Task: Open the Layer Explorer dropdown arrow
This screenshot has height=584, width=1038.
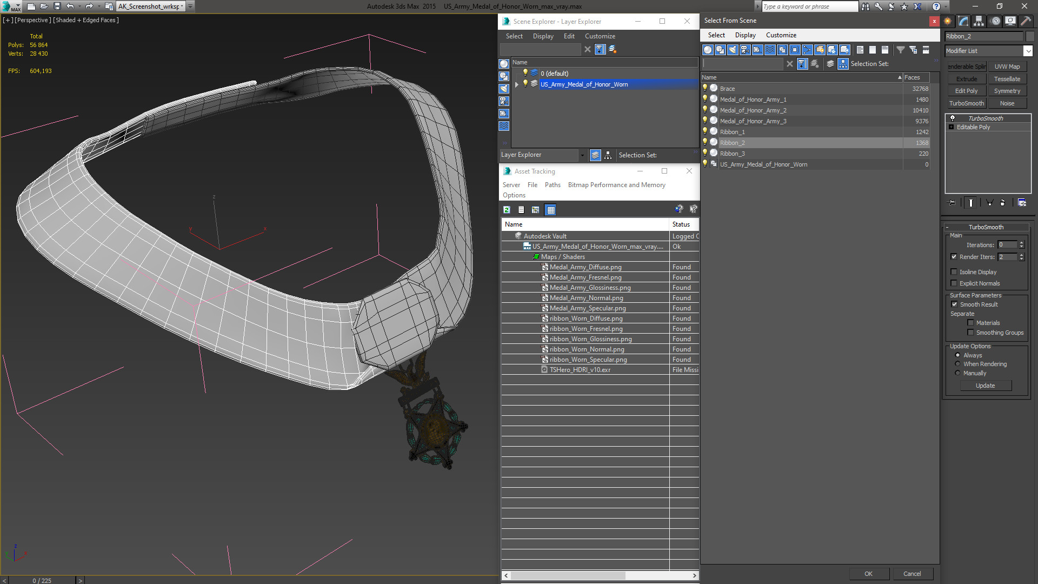Action: click(x=582, y=155)
